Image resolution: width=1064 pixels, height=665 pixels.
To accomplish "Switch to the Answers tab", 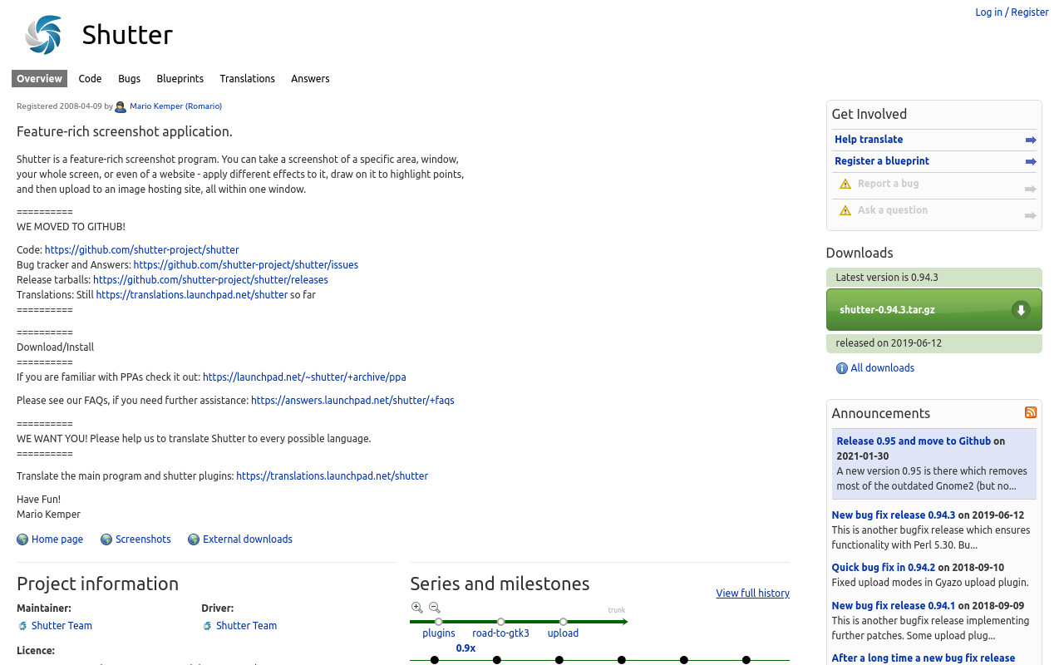I will [x=310, y=78].
